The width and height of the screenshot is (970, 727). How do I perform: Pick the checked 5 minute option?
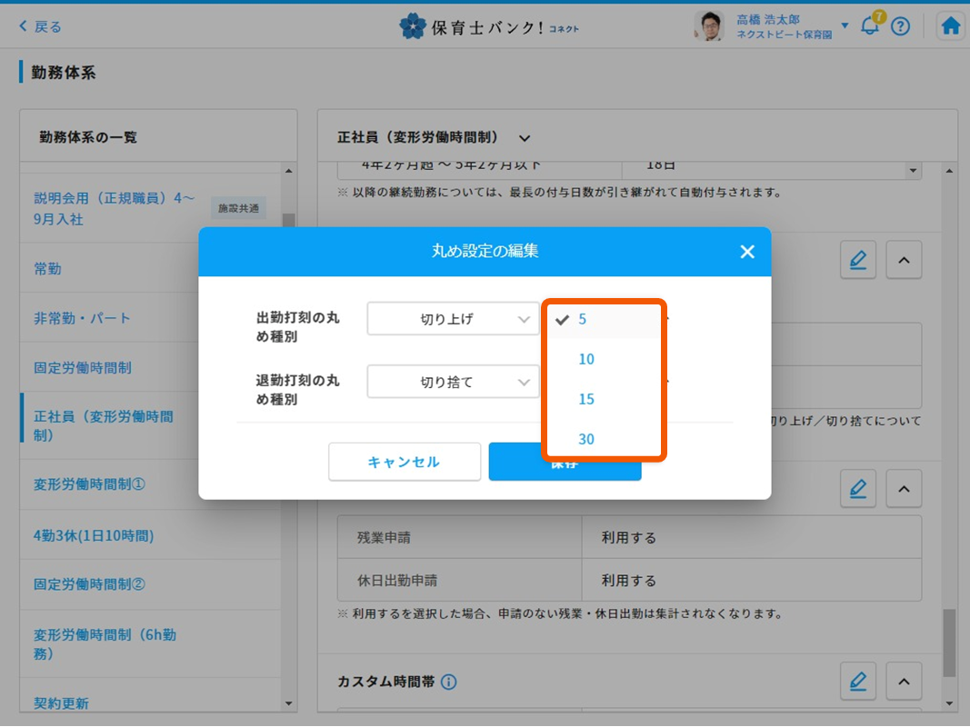pyautogui.click(x=583, y=320)
